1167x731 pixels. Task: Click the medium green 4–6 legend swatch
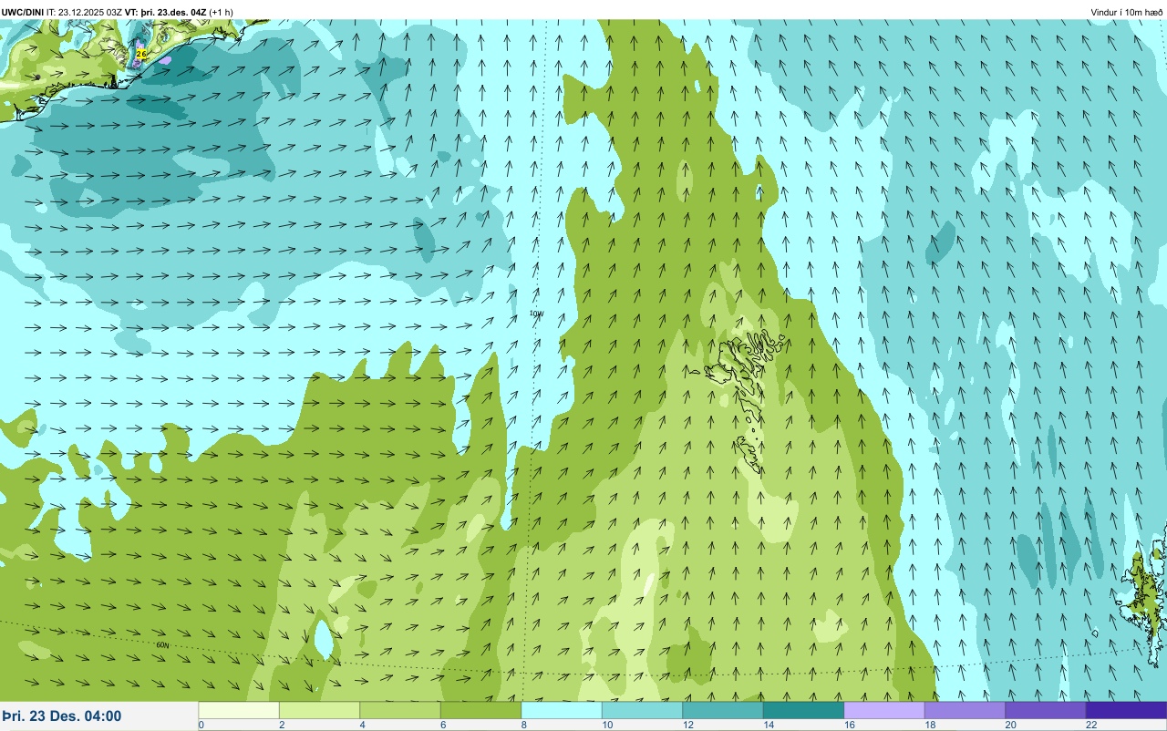[400, 710]
